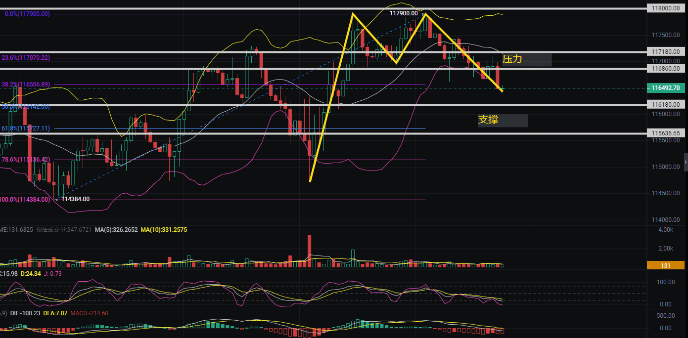Image resolution: width=688 pixels, height=338 pixels.
Task: Select the 118000.00 horizontal line price label
Action: [x=666, y=8]
